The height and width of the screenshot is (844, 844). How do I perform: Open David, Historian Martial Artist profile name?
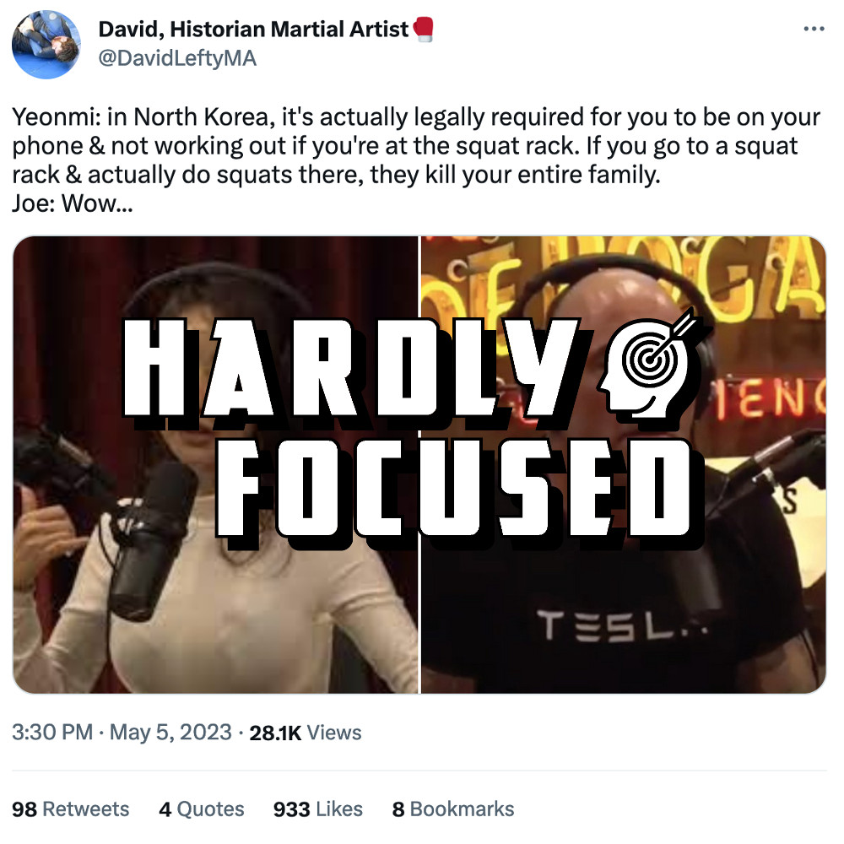click(x=253, y=29)
